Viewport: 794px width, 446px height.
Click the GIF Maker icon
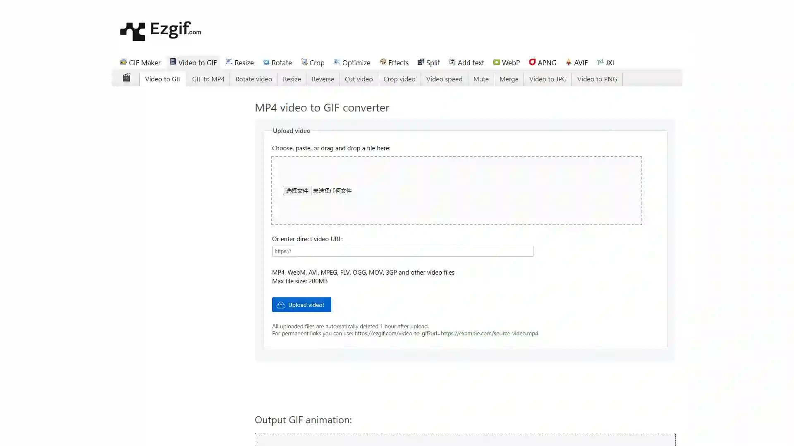coord(123,62)
